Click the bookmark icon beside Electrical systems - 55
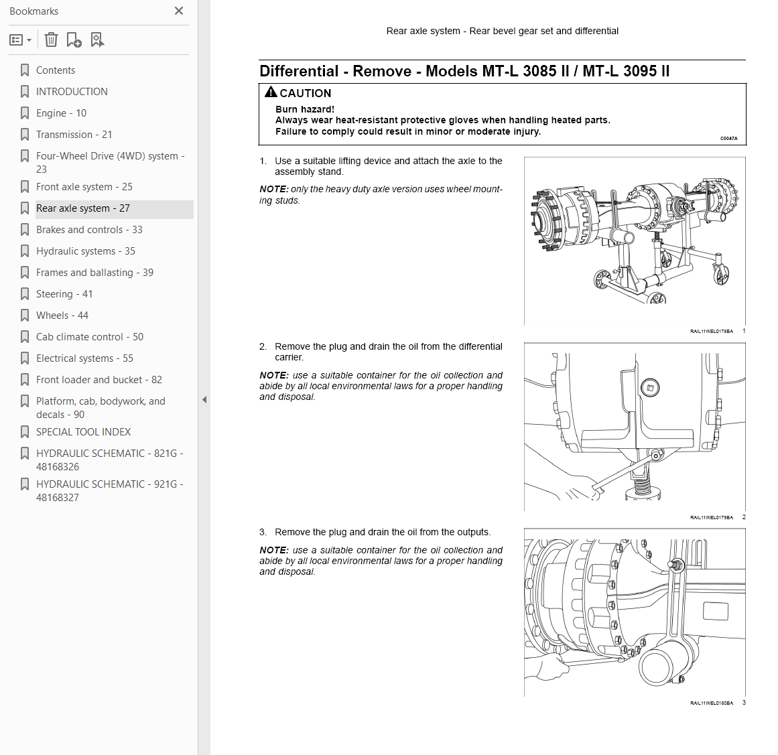Viewport: 778px width, 755px height. coord(24,358)
